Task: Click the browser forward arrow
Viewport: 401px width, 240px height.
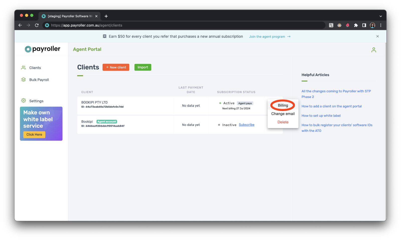Action: point(28,25)
